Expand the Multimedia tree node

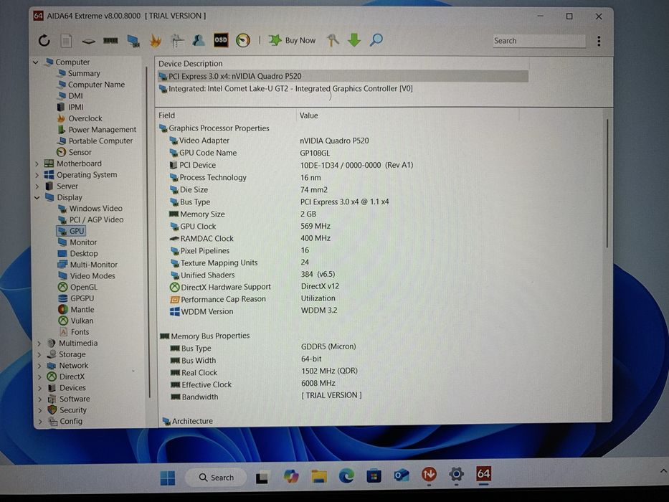coord(39,344)
